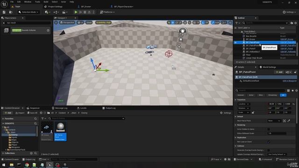Viewport: 299px width, 168px height.
Task: Start Play in Editor with green play button
Action: tap(76, 12)
